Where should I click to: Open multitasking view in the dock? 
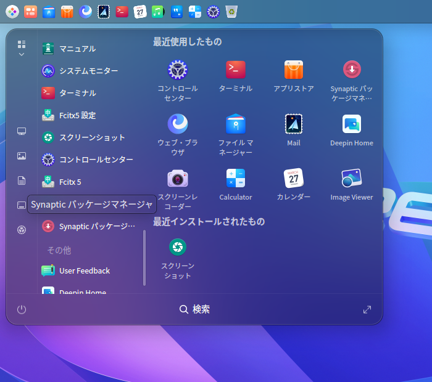pos(31,12)
